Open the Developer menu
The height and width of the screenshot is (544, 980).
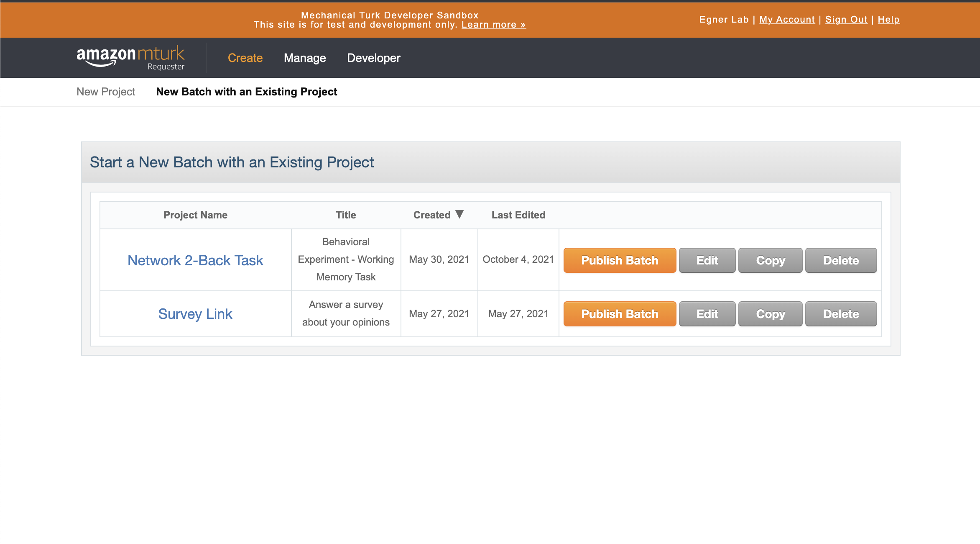point(374,58)
